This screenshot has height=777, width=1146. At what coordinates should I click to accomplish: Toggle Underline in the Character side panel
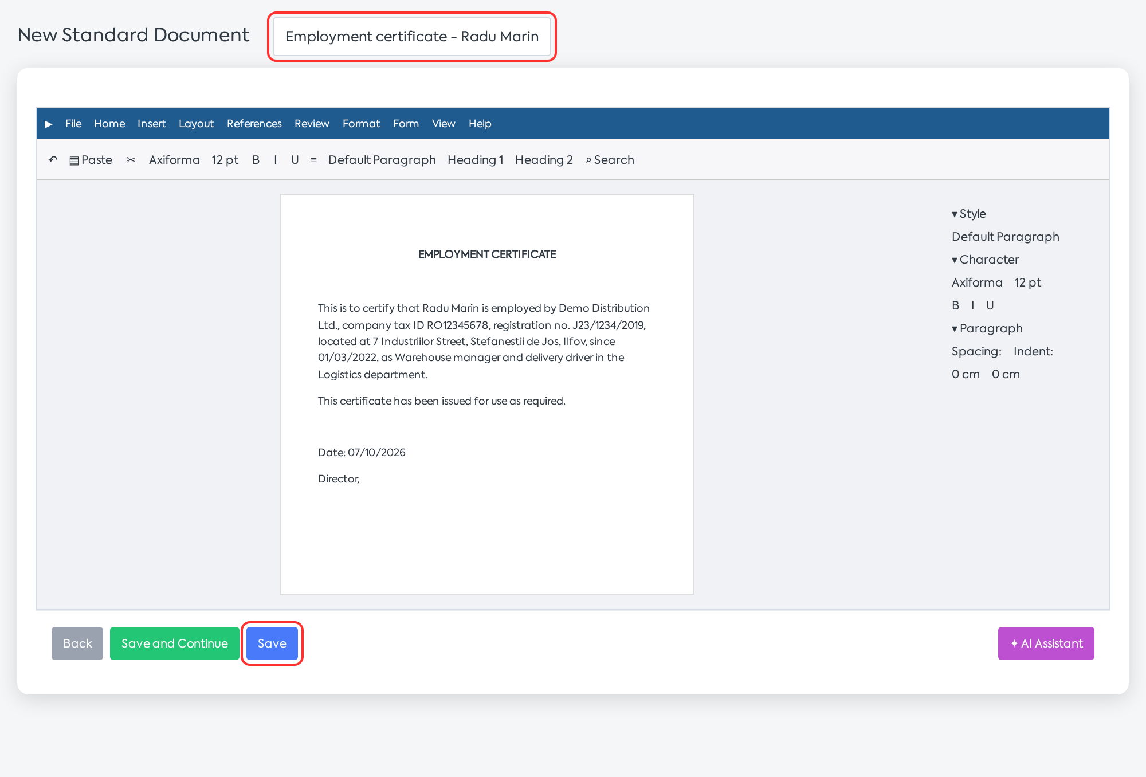(x=990, y=305)
